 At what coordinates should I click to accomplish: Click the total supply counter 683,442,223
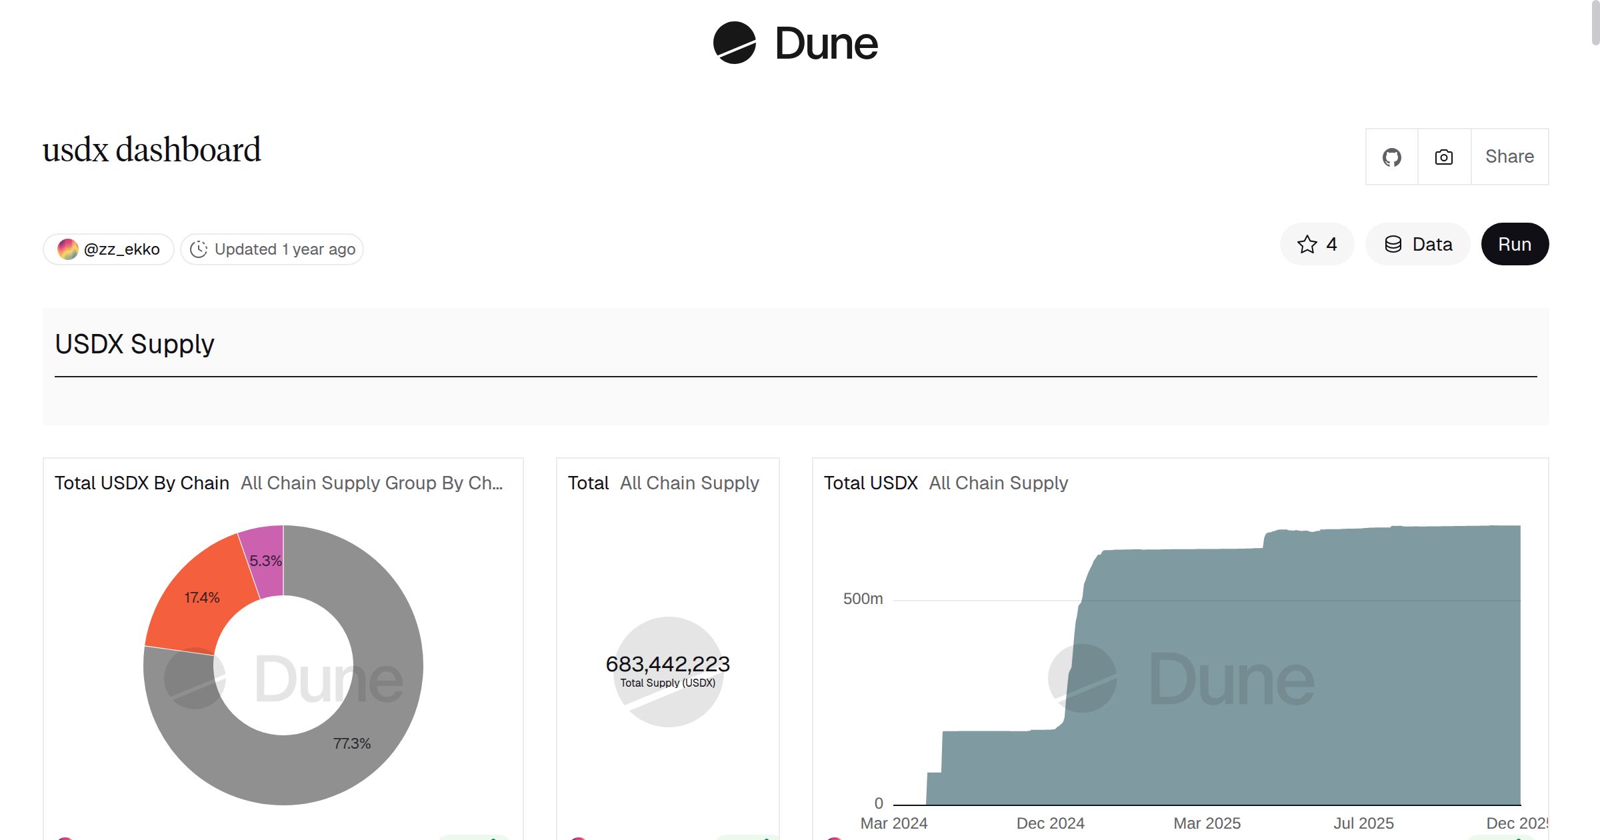pyautogui.click(x=667, y=664)
